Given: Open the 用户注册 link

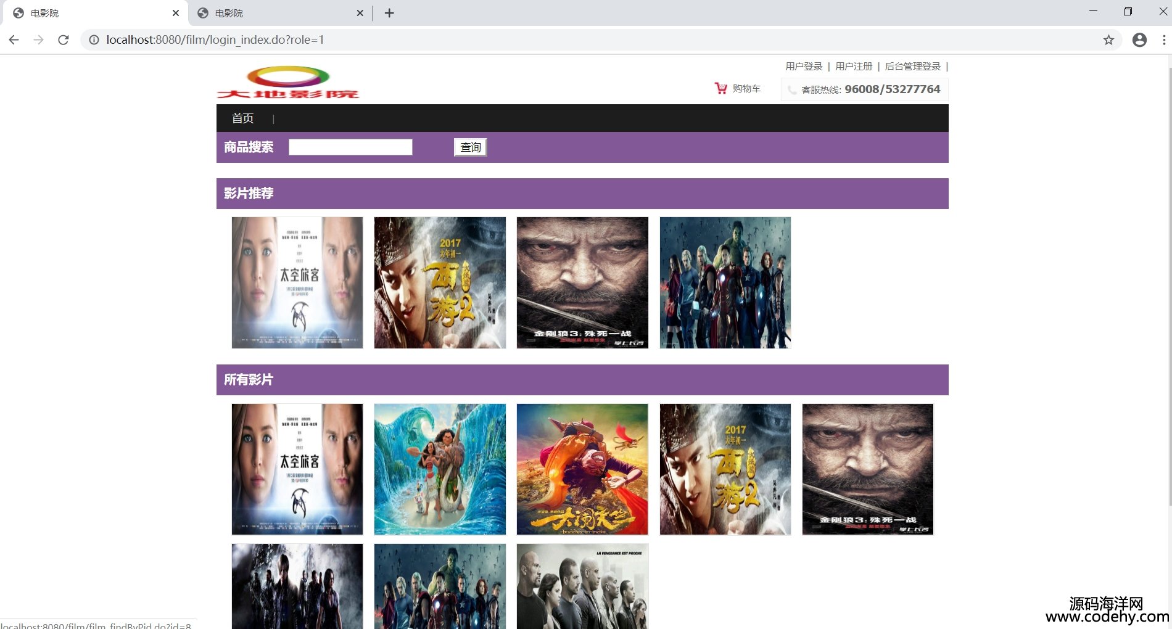Looking at the screenshot, I should coord(853,67).
